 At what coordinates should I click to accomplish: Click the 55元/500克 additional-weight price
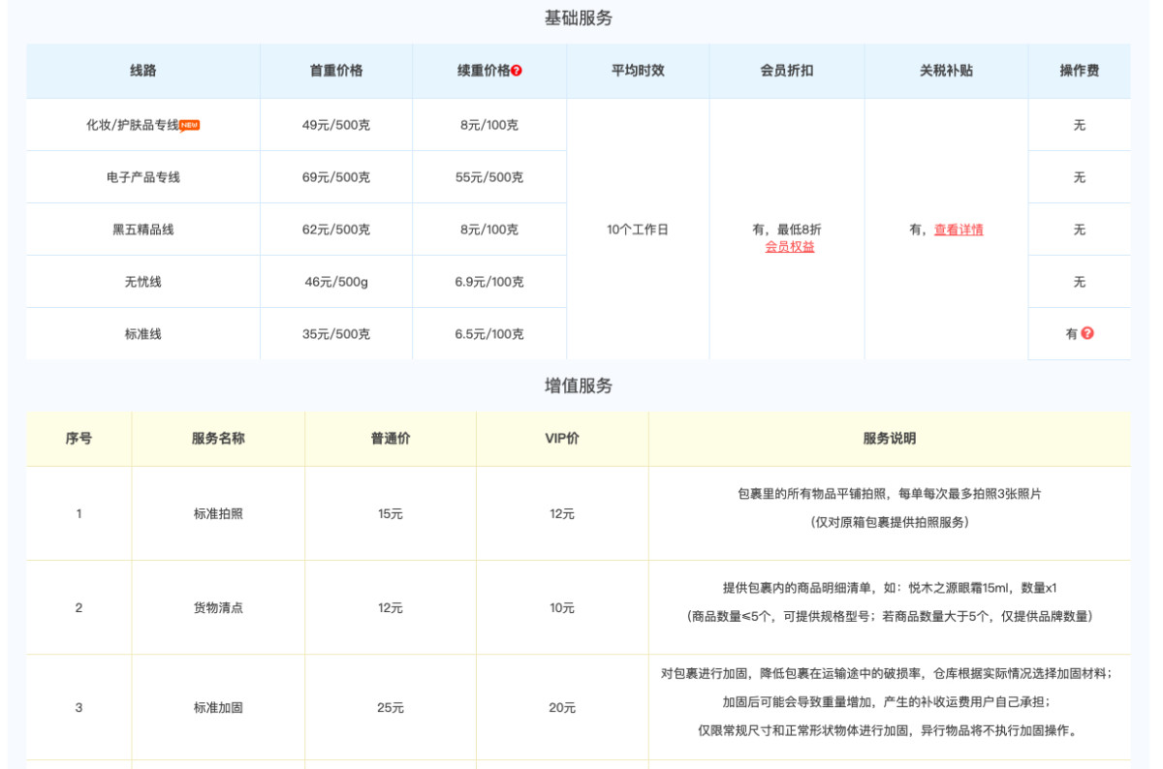[x=489, y=177]
